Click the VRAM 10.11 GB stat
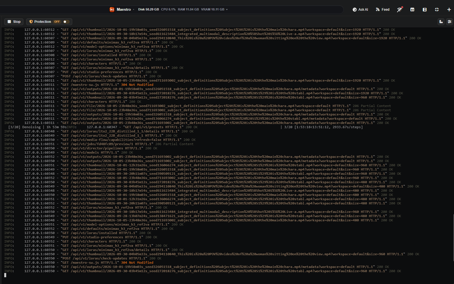Image resolution: width=454 pixels, height=284 pixels. tap(213, 10)
